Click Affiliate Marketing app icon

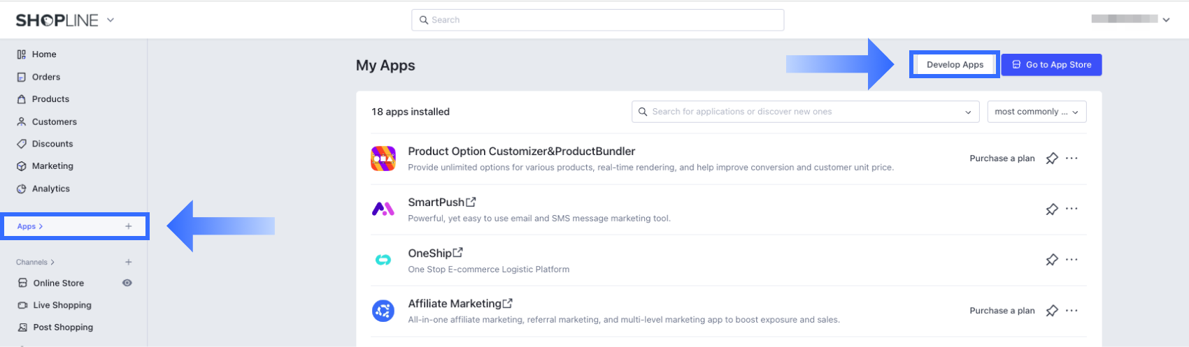point(383,311)
